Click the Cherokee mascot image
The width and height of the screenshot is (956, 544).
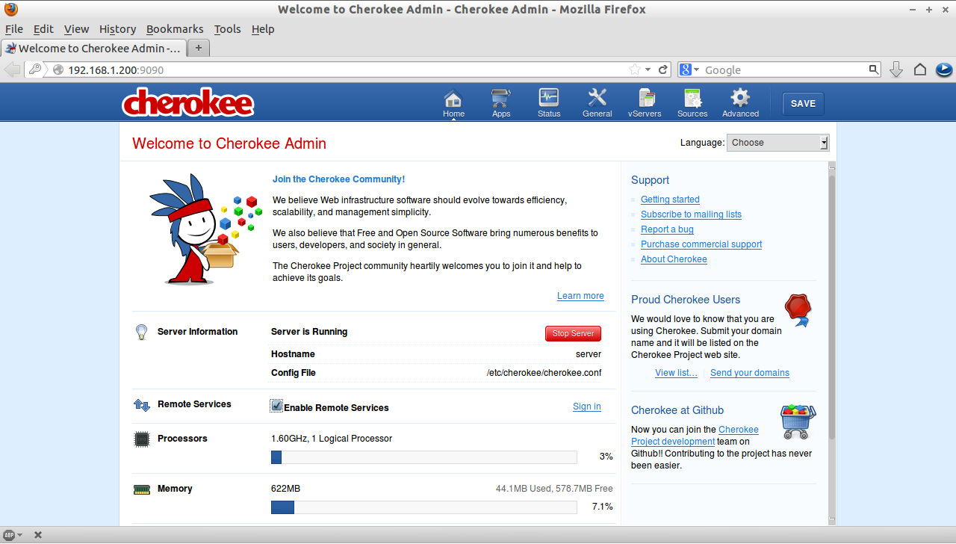tap(205, 229)
